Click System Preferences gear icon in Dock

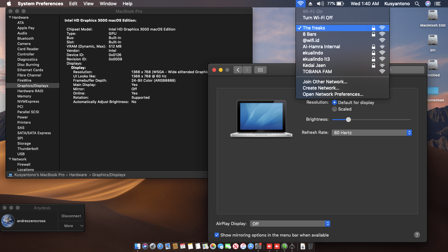coord(258,246)
